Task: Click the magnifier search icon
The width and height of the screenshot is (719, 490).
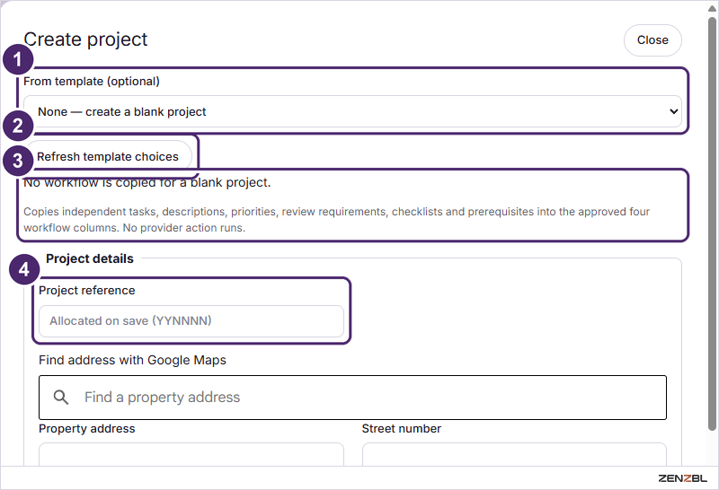Action: [x=61, y=397]
